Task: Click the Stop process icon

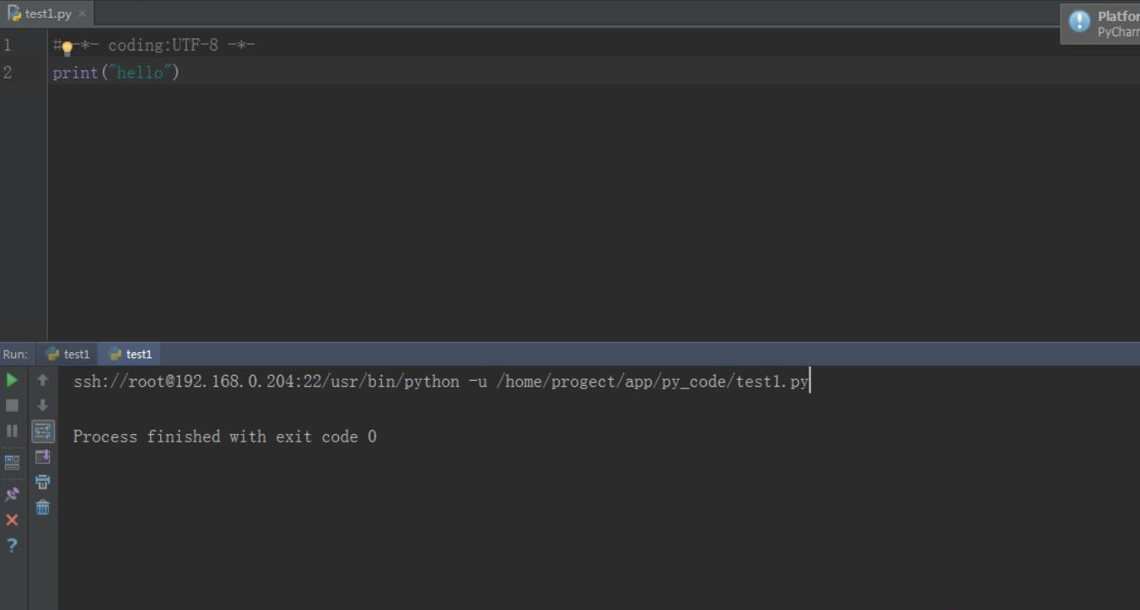Action: pos(12,405)
